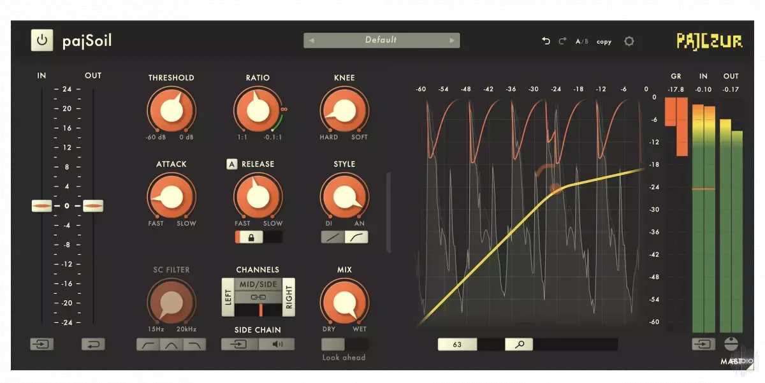Click the SC Filter knob

pyautogui.click(x=171, y=302)
